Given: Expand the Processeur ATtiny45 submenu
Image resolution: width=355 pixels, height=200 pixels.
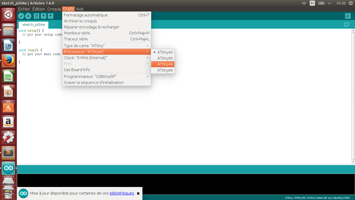Looking at the screenshot, I should [x=107, y=52].
